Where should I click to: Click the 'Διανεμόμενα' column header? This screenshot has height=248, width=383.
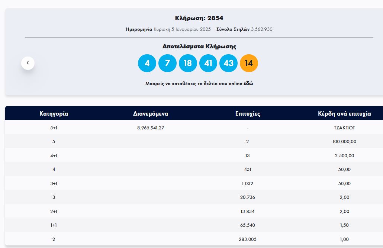click(x=151, y=114)
